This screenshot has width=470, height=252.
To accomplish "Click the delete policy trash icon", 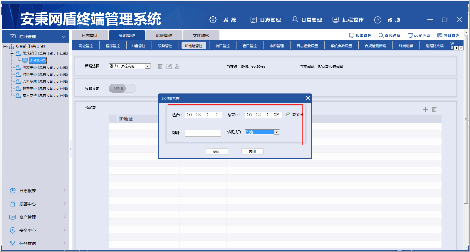I will coord(160,66).
